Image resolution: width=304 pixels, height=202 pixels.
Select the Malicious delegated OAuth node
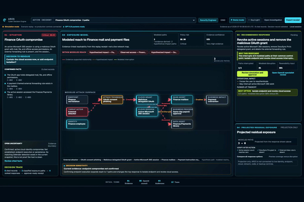147,100
